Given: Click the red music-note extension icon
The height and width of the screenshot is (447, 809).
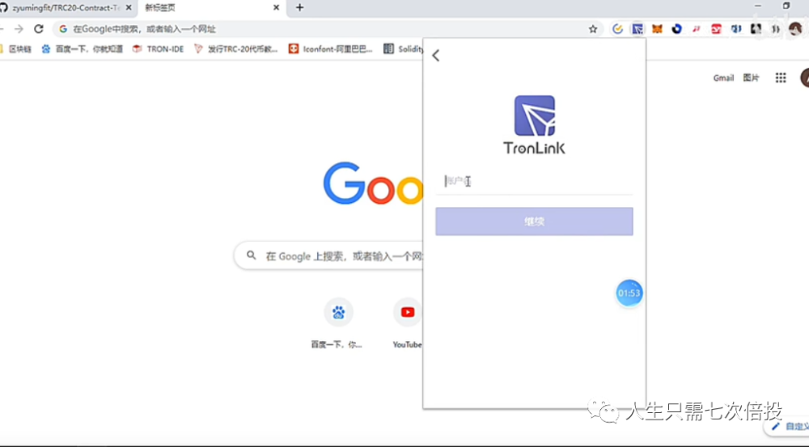Looking at the screenshot, I should point(696,29).
